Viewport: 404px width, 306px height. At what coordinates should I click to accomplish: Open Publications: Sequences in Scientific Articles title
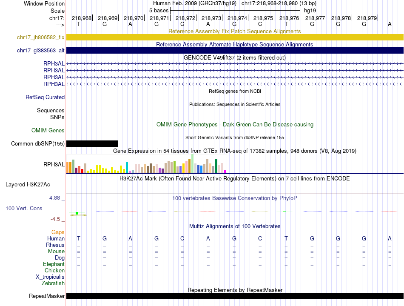tap(235, 104)
